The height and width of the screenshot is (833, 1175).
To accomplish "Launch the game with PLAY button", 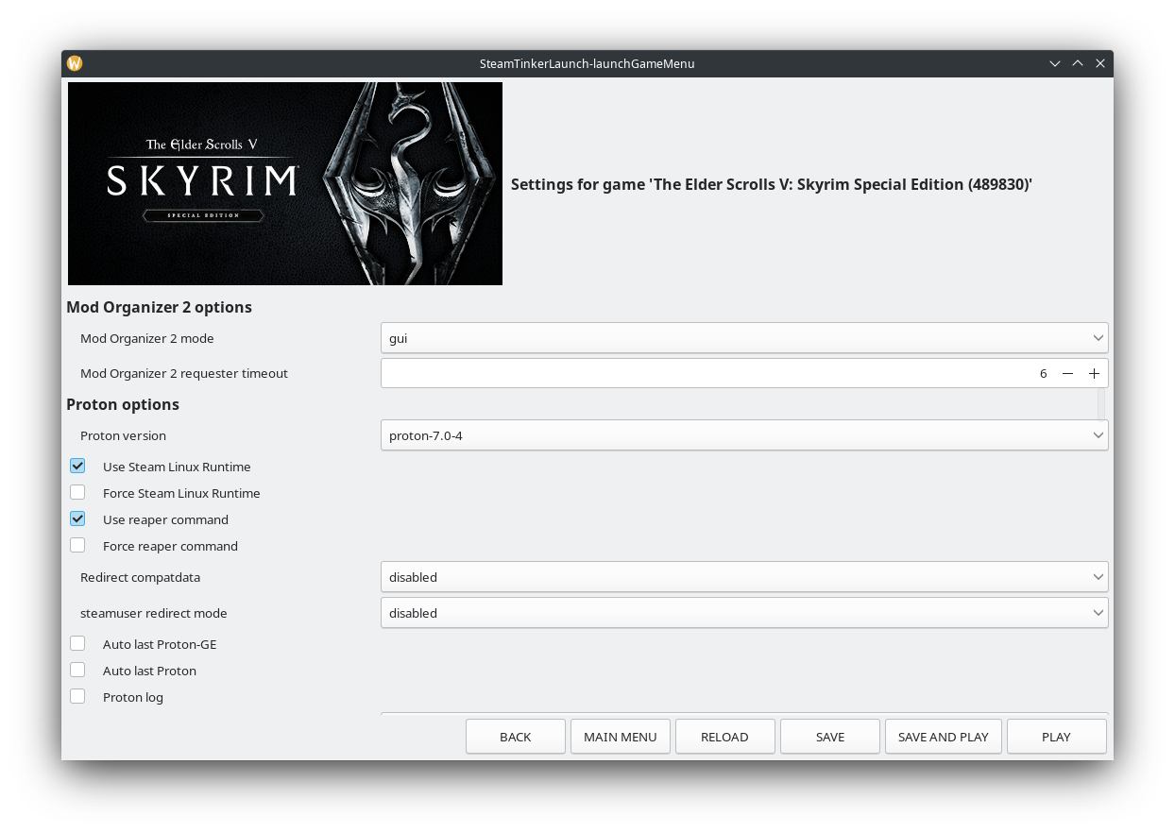I will (x=1057, y=737).
